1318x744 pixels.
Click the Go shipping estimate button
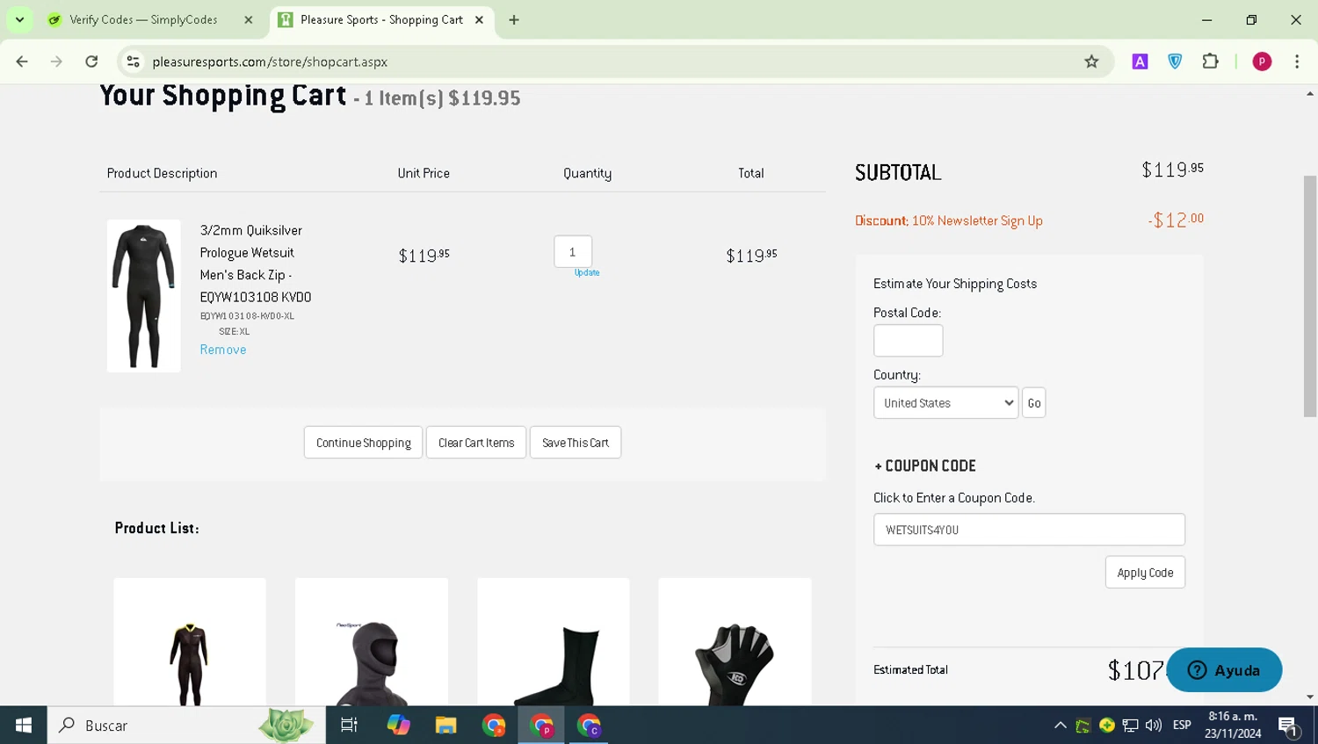click(x=1034, y=403)
